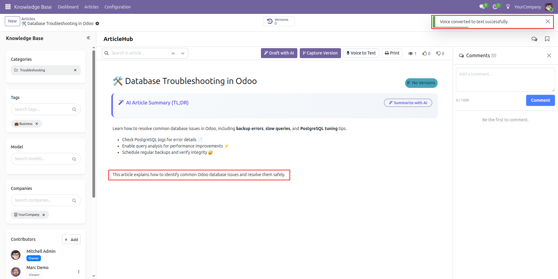The width and height of the screenshot is (558, 279).
Task: Click Marc Demo's avatar
Action: click(16, 271)
